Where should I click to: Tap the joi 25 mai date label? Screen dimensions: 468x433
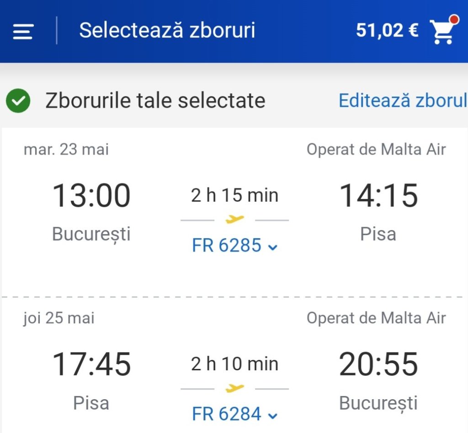59,318
